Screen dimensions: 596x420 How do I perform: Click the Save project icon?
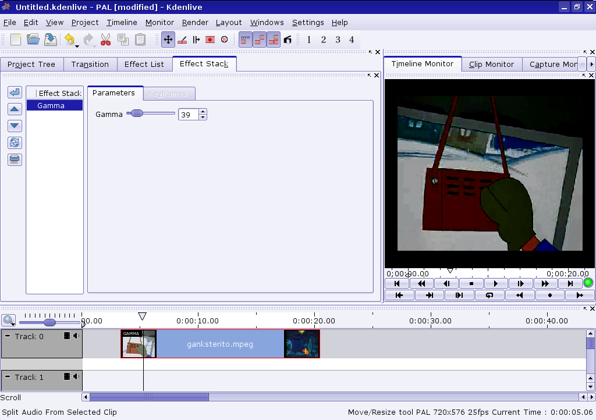point(51,40)
